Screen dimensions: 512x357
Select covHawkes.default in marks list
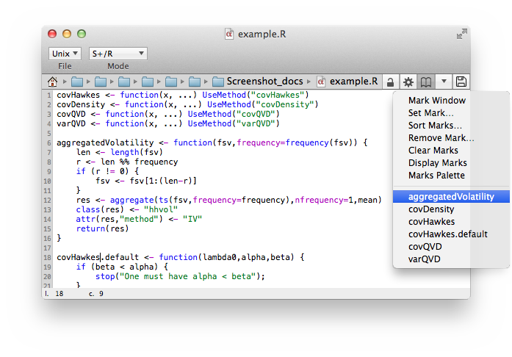click(x=447, y=234)
